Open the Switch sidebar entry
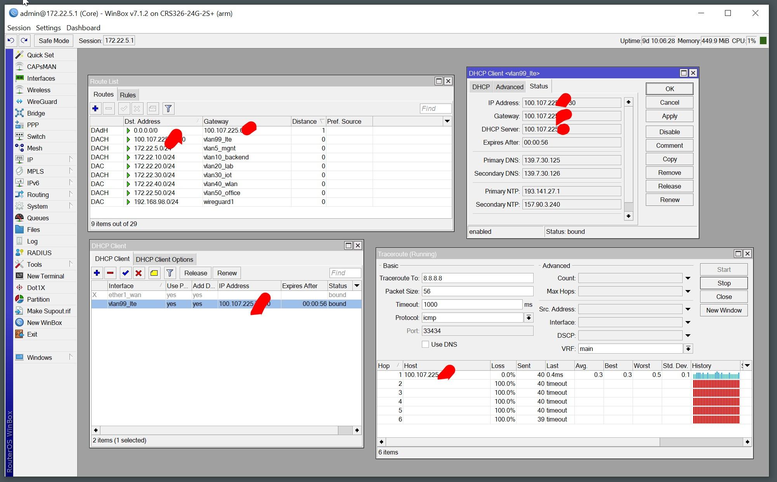The image size is (777, 482). point(36,136)
